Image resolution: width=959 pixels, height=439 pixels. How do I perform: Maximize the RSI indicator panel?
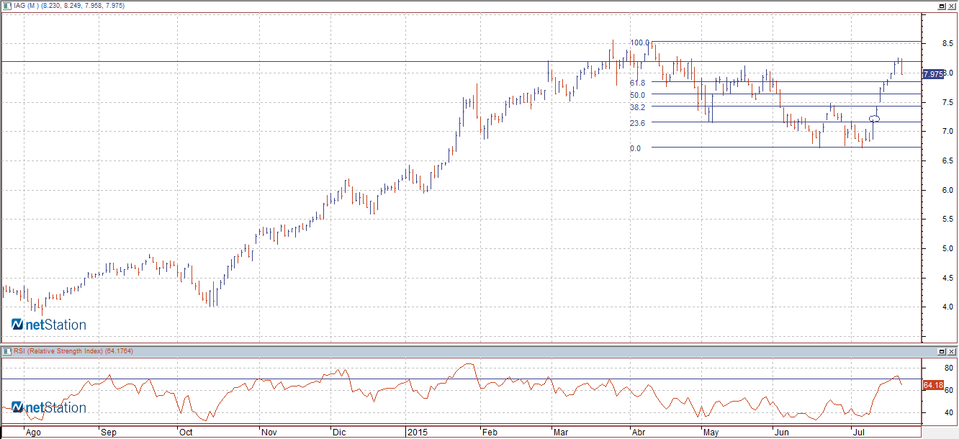(x=942, y=351)
